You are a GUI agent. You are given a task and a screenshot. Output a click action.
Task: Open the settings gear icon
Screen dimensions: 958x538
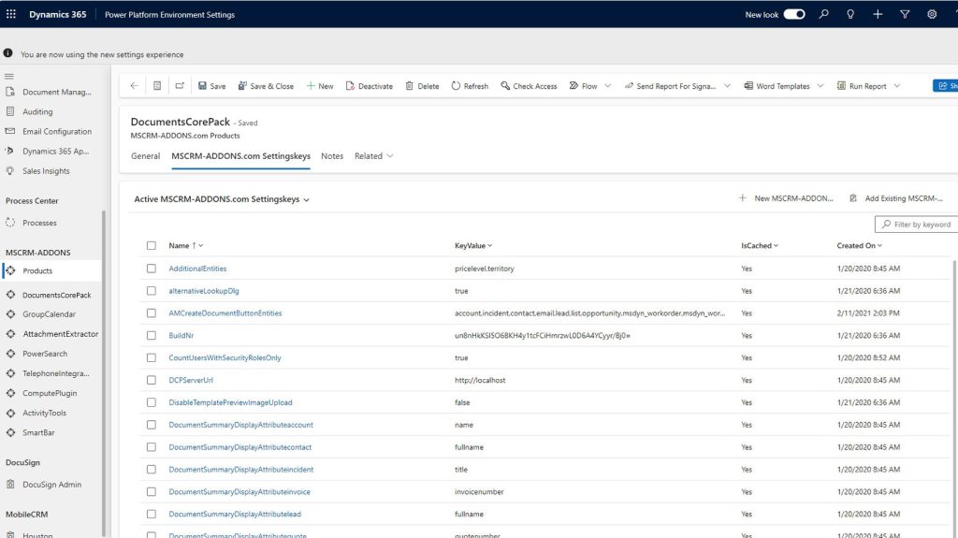tap(932, 14)
